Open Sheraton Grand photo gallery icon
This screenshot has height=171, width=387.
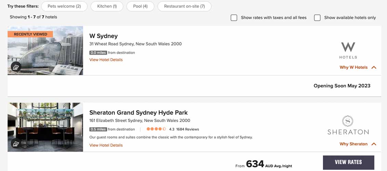tap(16, 144)
